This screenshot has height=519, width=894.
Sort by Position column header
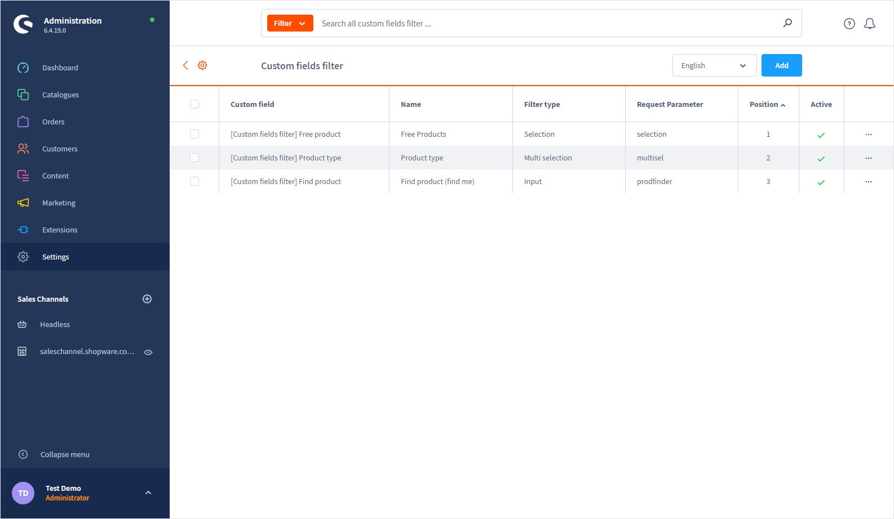pyautogui.click(x=767, y=104)
